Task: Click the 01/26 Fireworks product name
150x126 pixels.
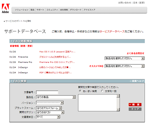Action: tap(23, 57)
